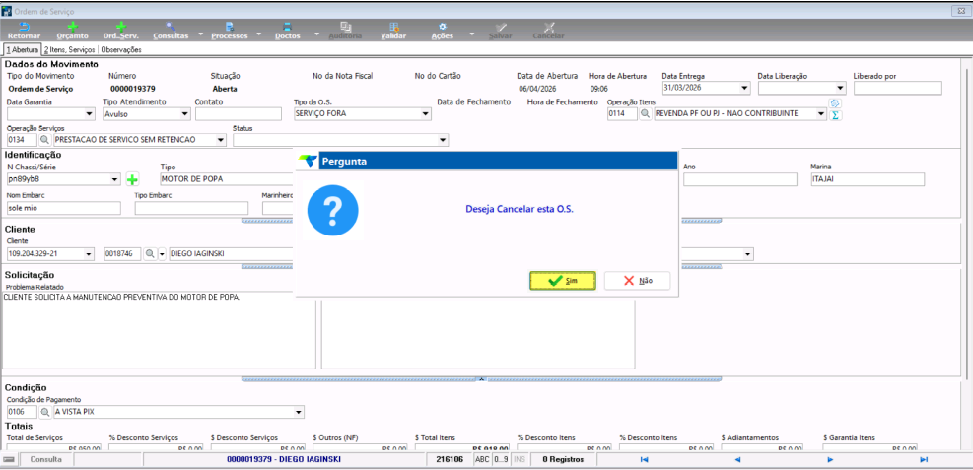Open the Consultas toolbar item
This screenshot has height=470, width=973.
pos(171,31)
